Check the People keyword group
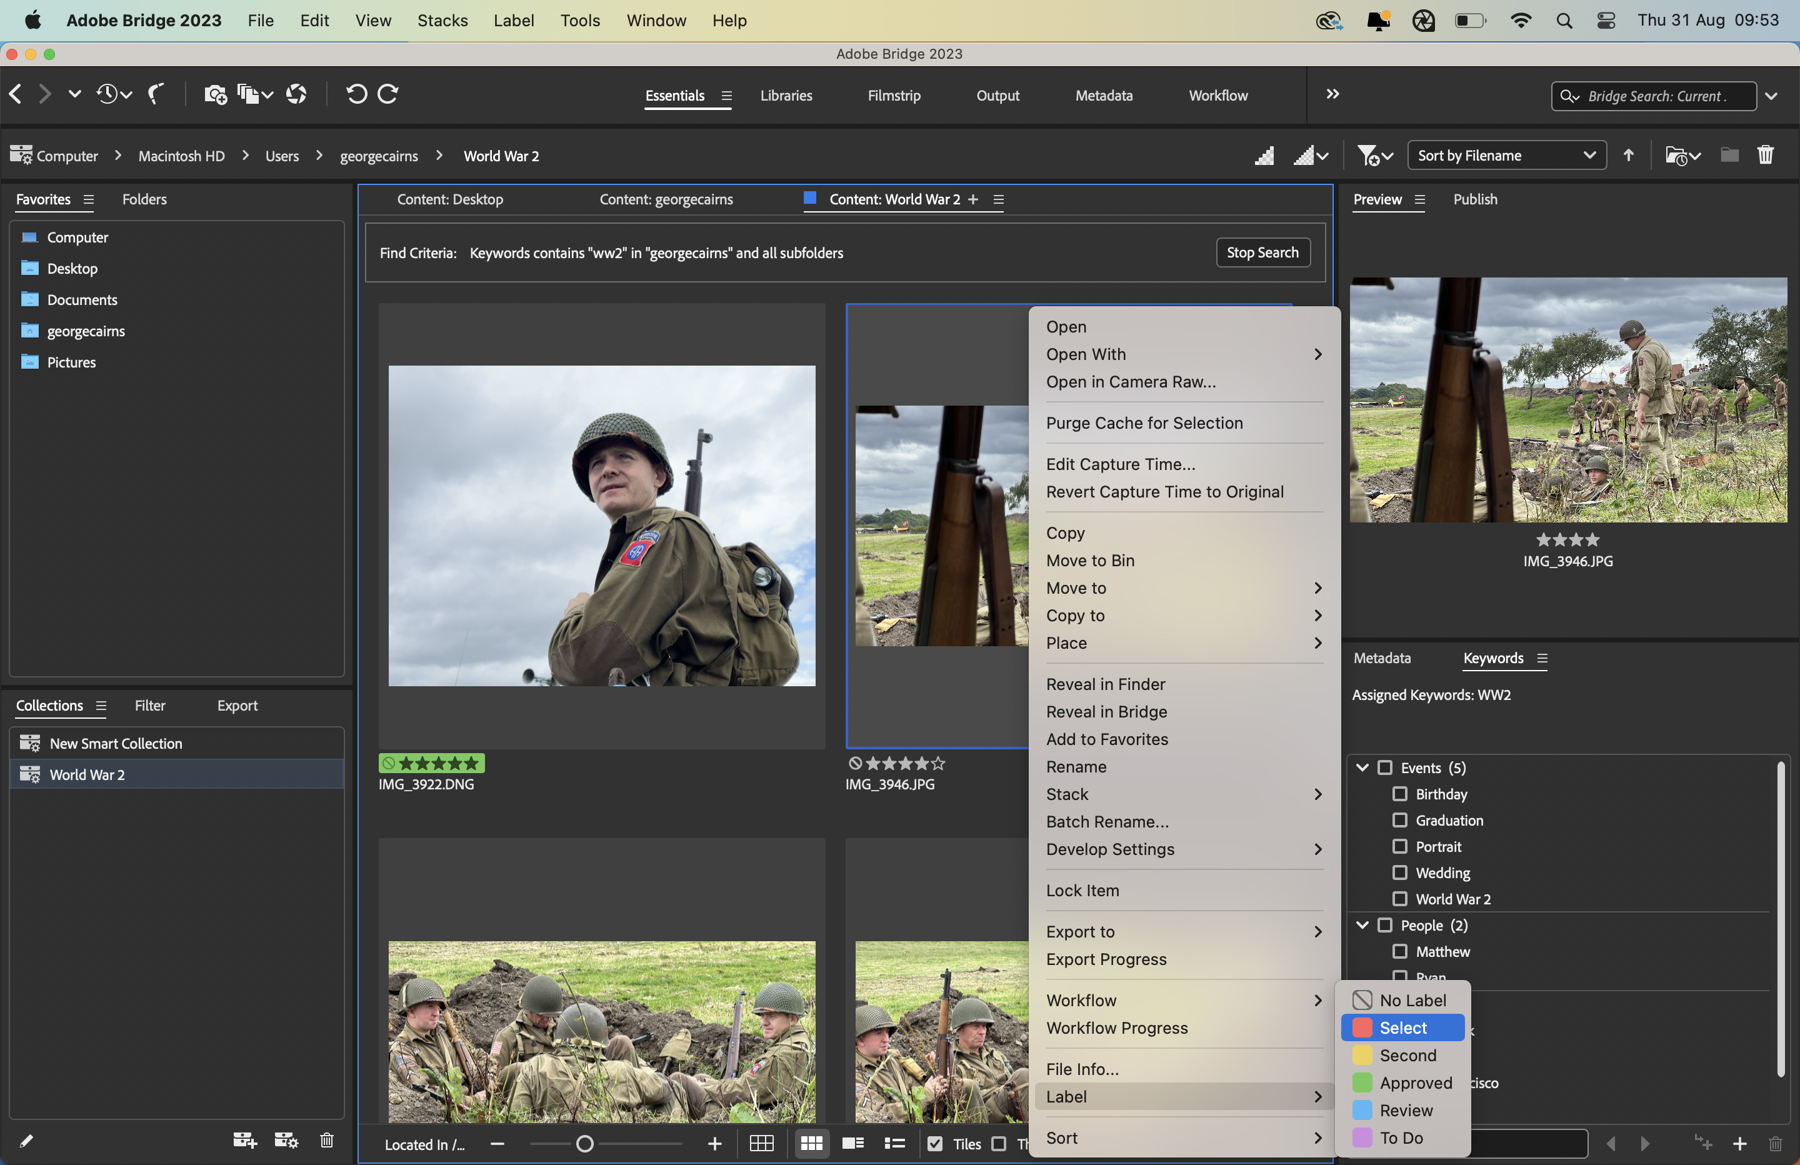The image size is (1800, 1165). (x=1385, y=925)
